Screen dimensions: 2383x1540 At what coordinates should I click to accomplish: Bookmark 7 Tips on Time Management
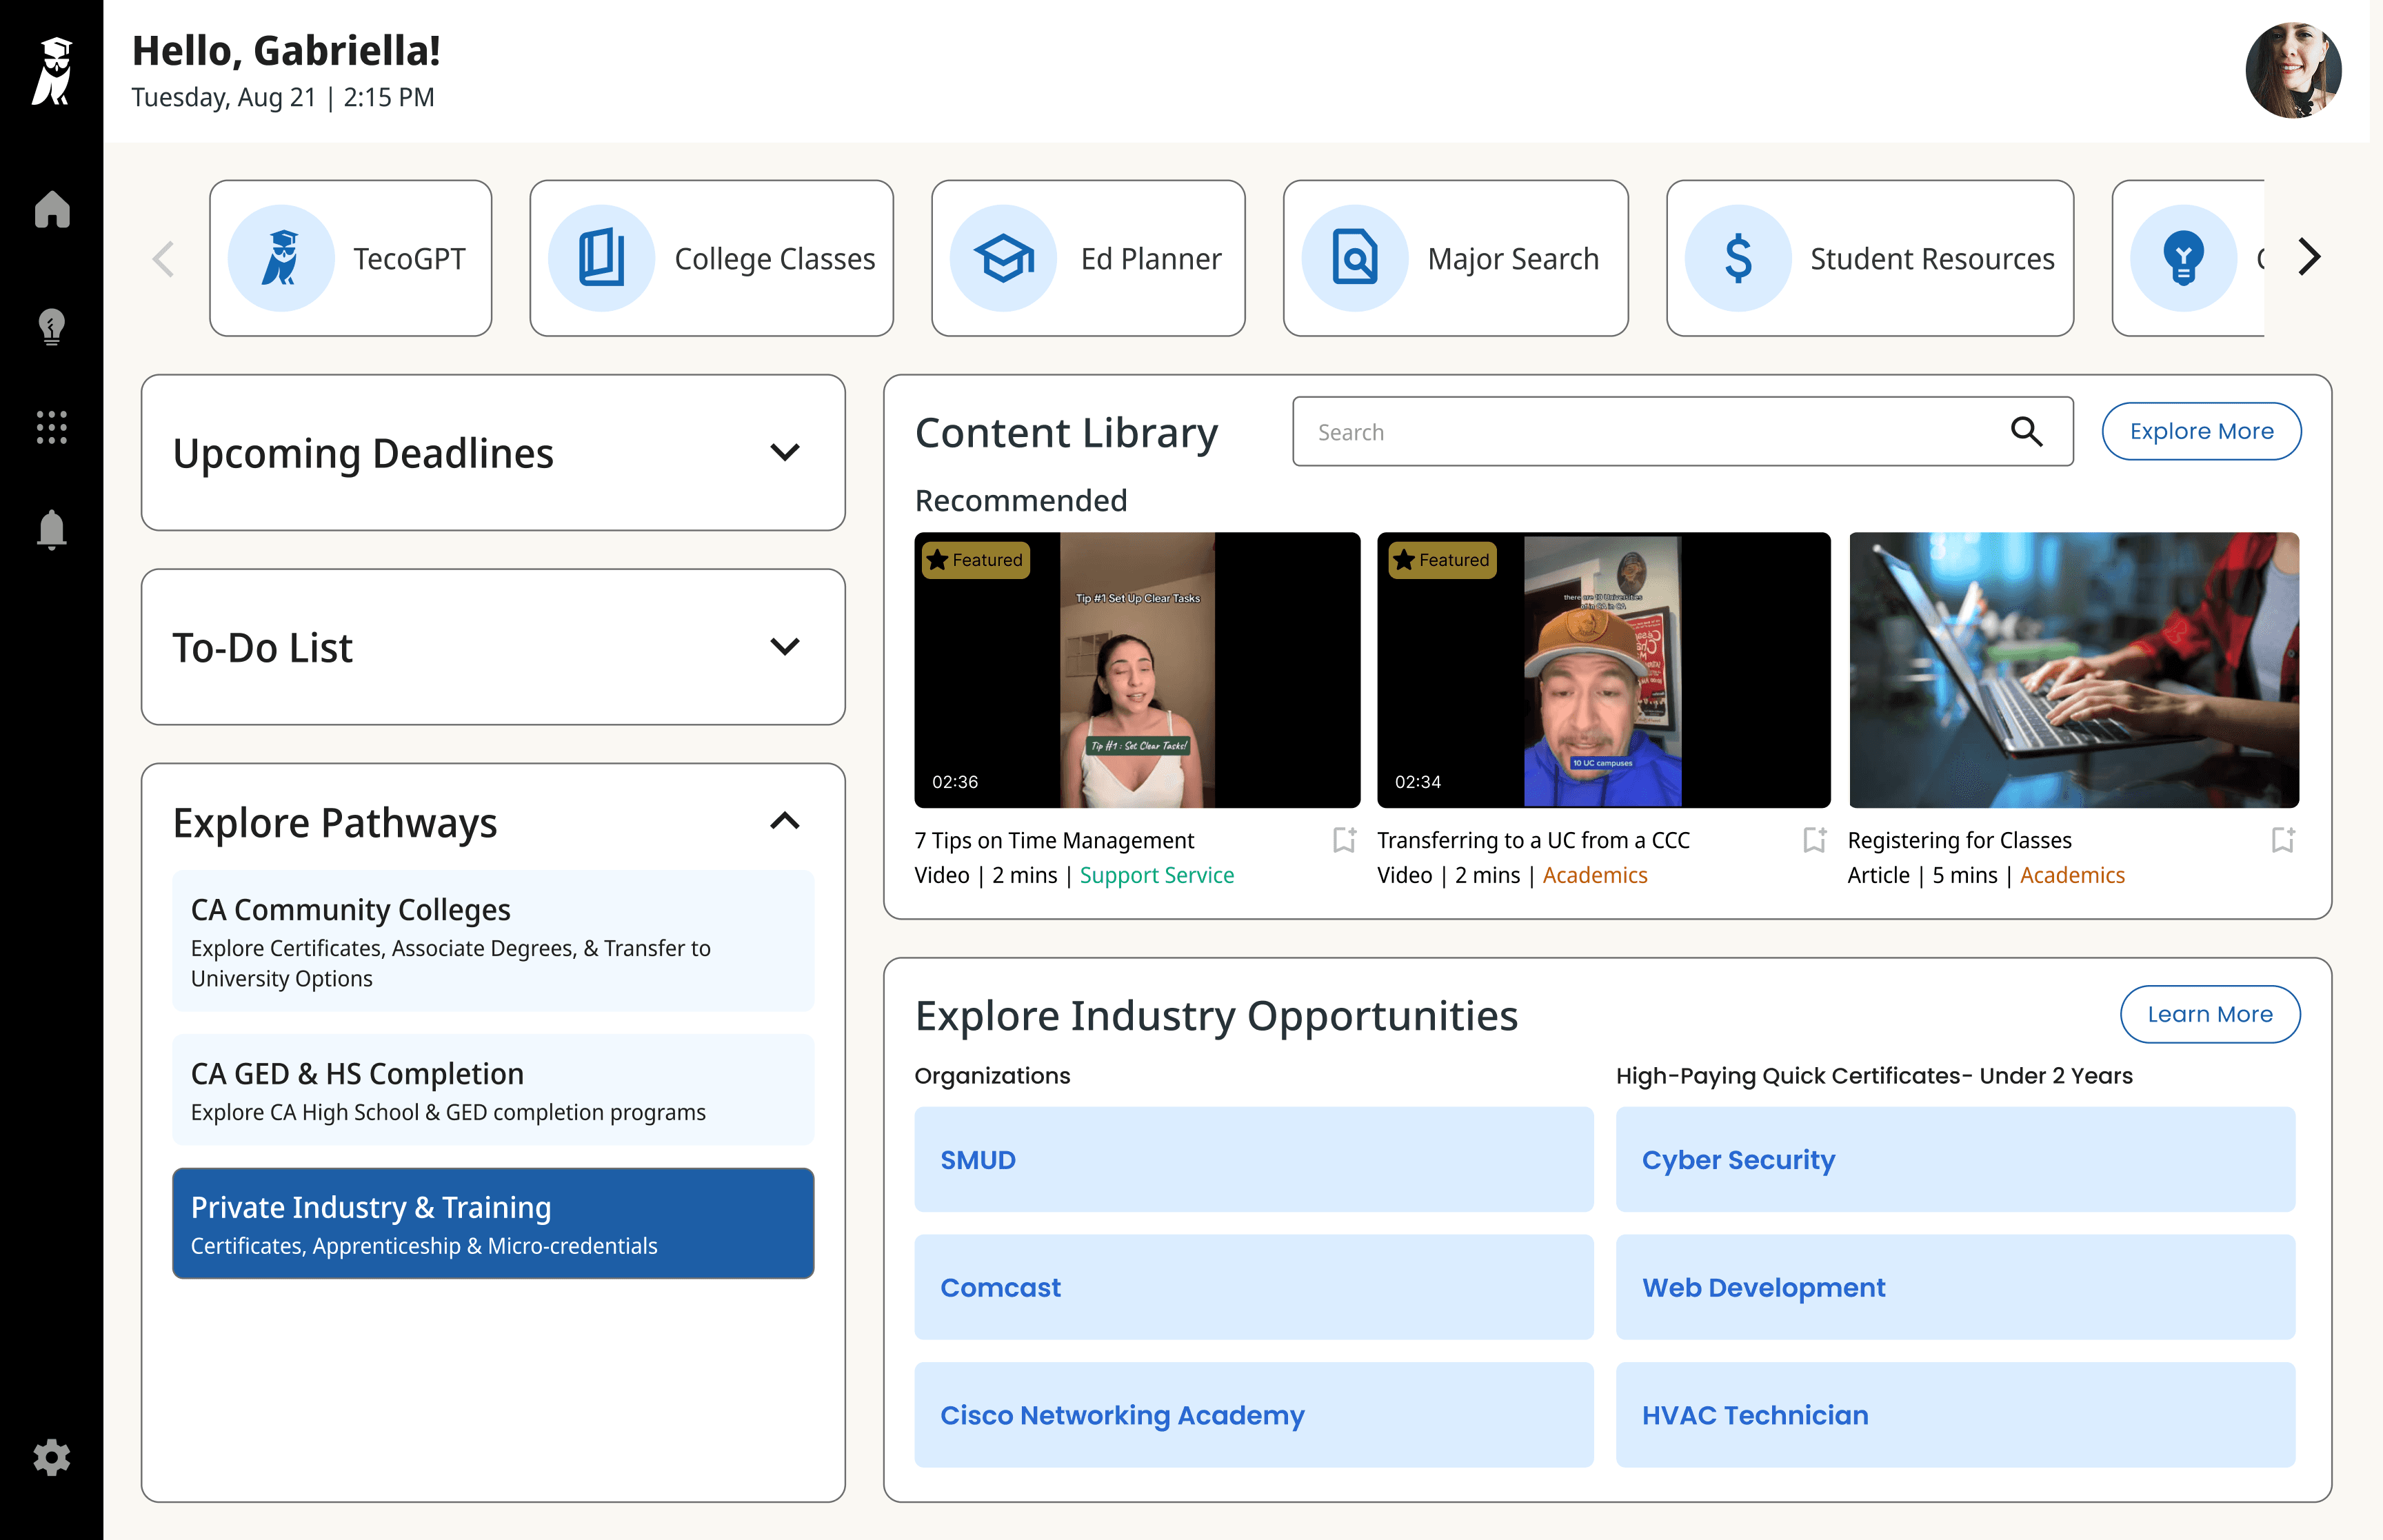coord(1344,840)
